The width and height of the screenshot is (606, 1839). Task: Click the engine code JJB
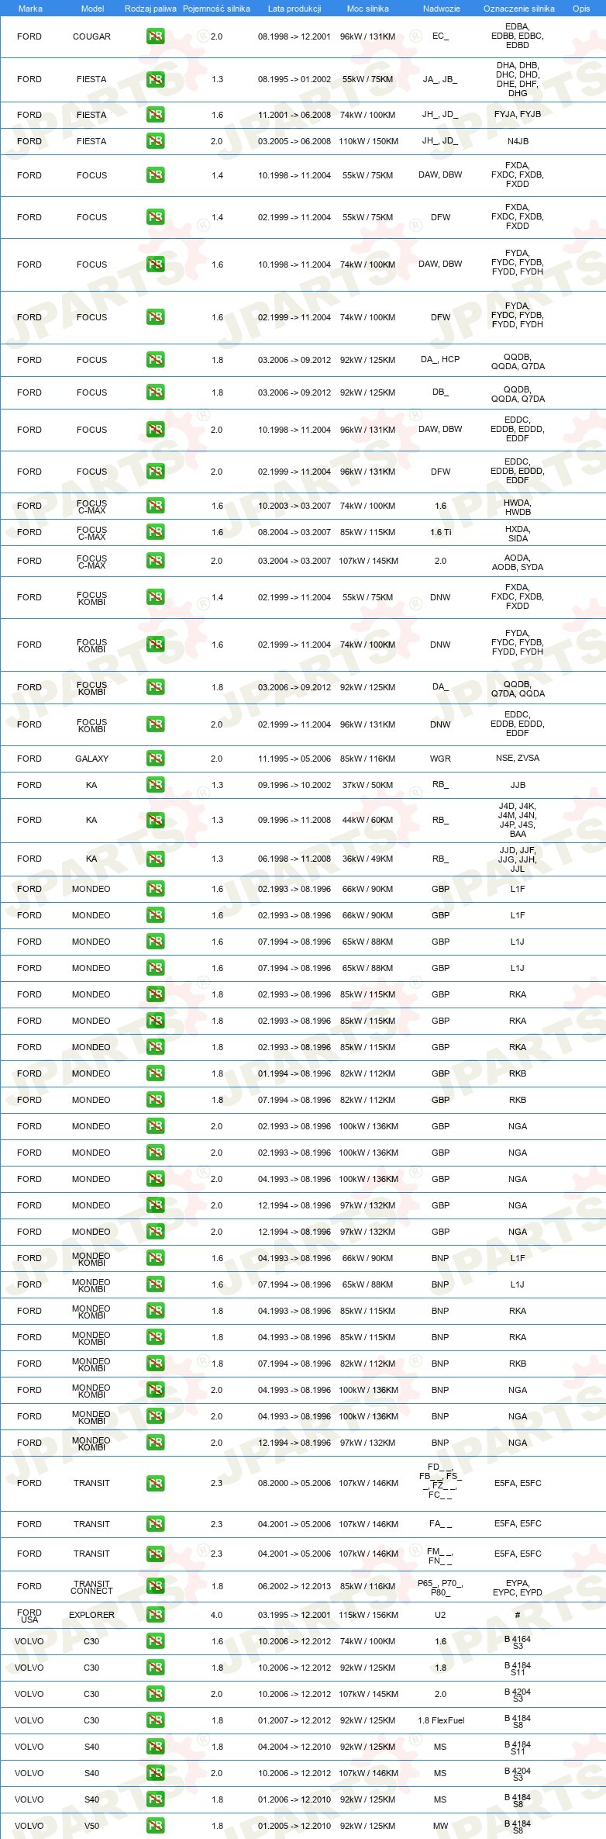pyautogui.click(x=518, y=785)
